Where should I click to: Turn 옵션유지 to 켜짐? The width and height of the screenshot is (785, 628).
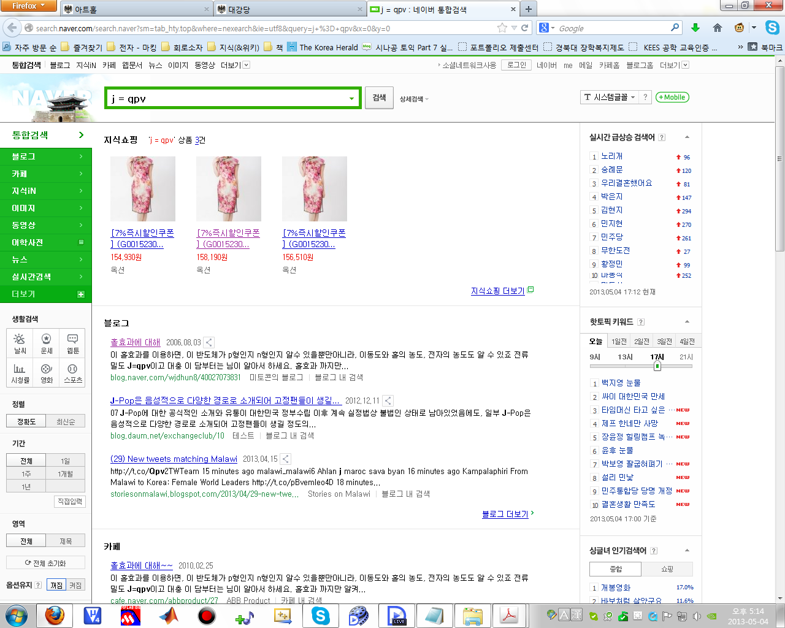pyautogui.click(x=75, y=585)
